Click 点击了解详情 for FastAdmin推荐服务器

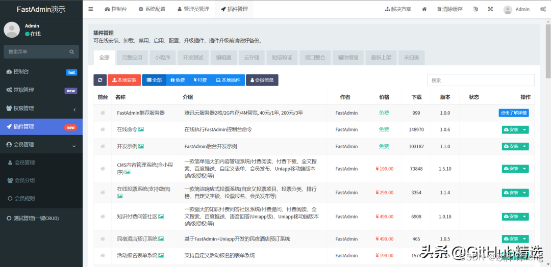pyautogui.click(x=514, y=113)
